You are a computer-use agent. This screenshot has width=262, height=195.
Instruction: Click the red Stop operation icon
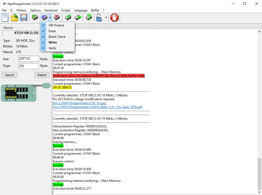[114, 18]
